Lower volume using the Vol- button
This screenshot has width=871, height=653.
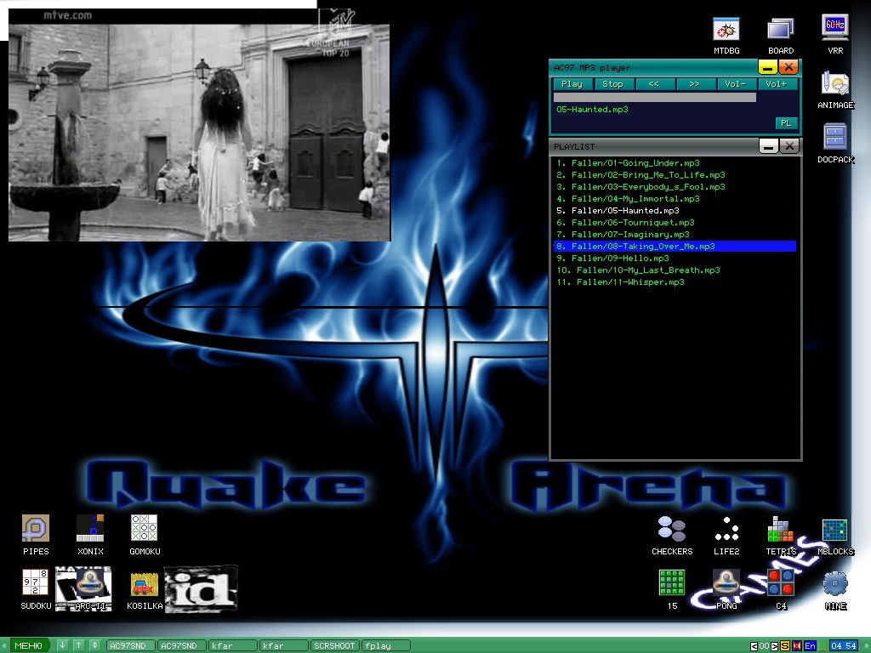tap(735, 84)
